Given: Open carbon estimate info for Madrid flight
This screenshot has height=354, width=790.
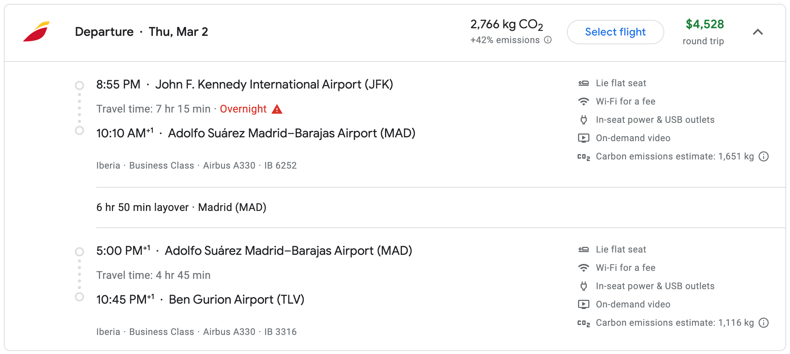Looking at the screenshot, I should (764, 156).
